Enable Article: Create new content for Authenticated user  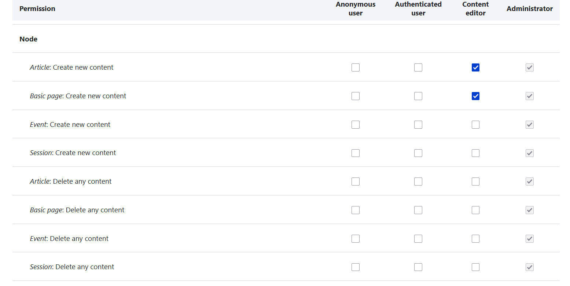click(x=418, y=67)
